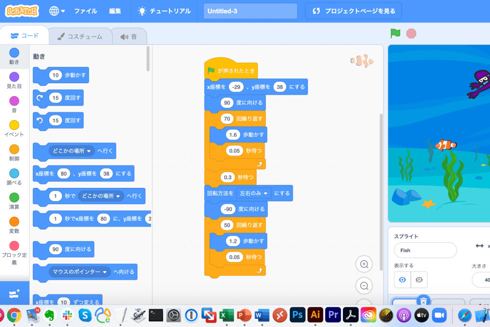Click the Scratch logo

click(x=22, y=11)
